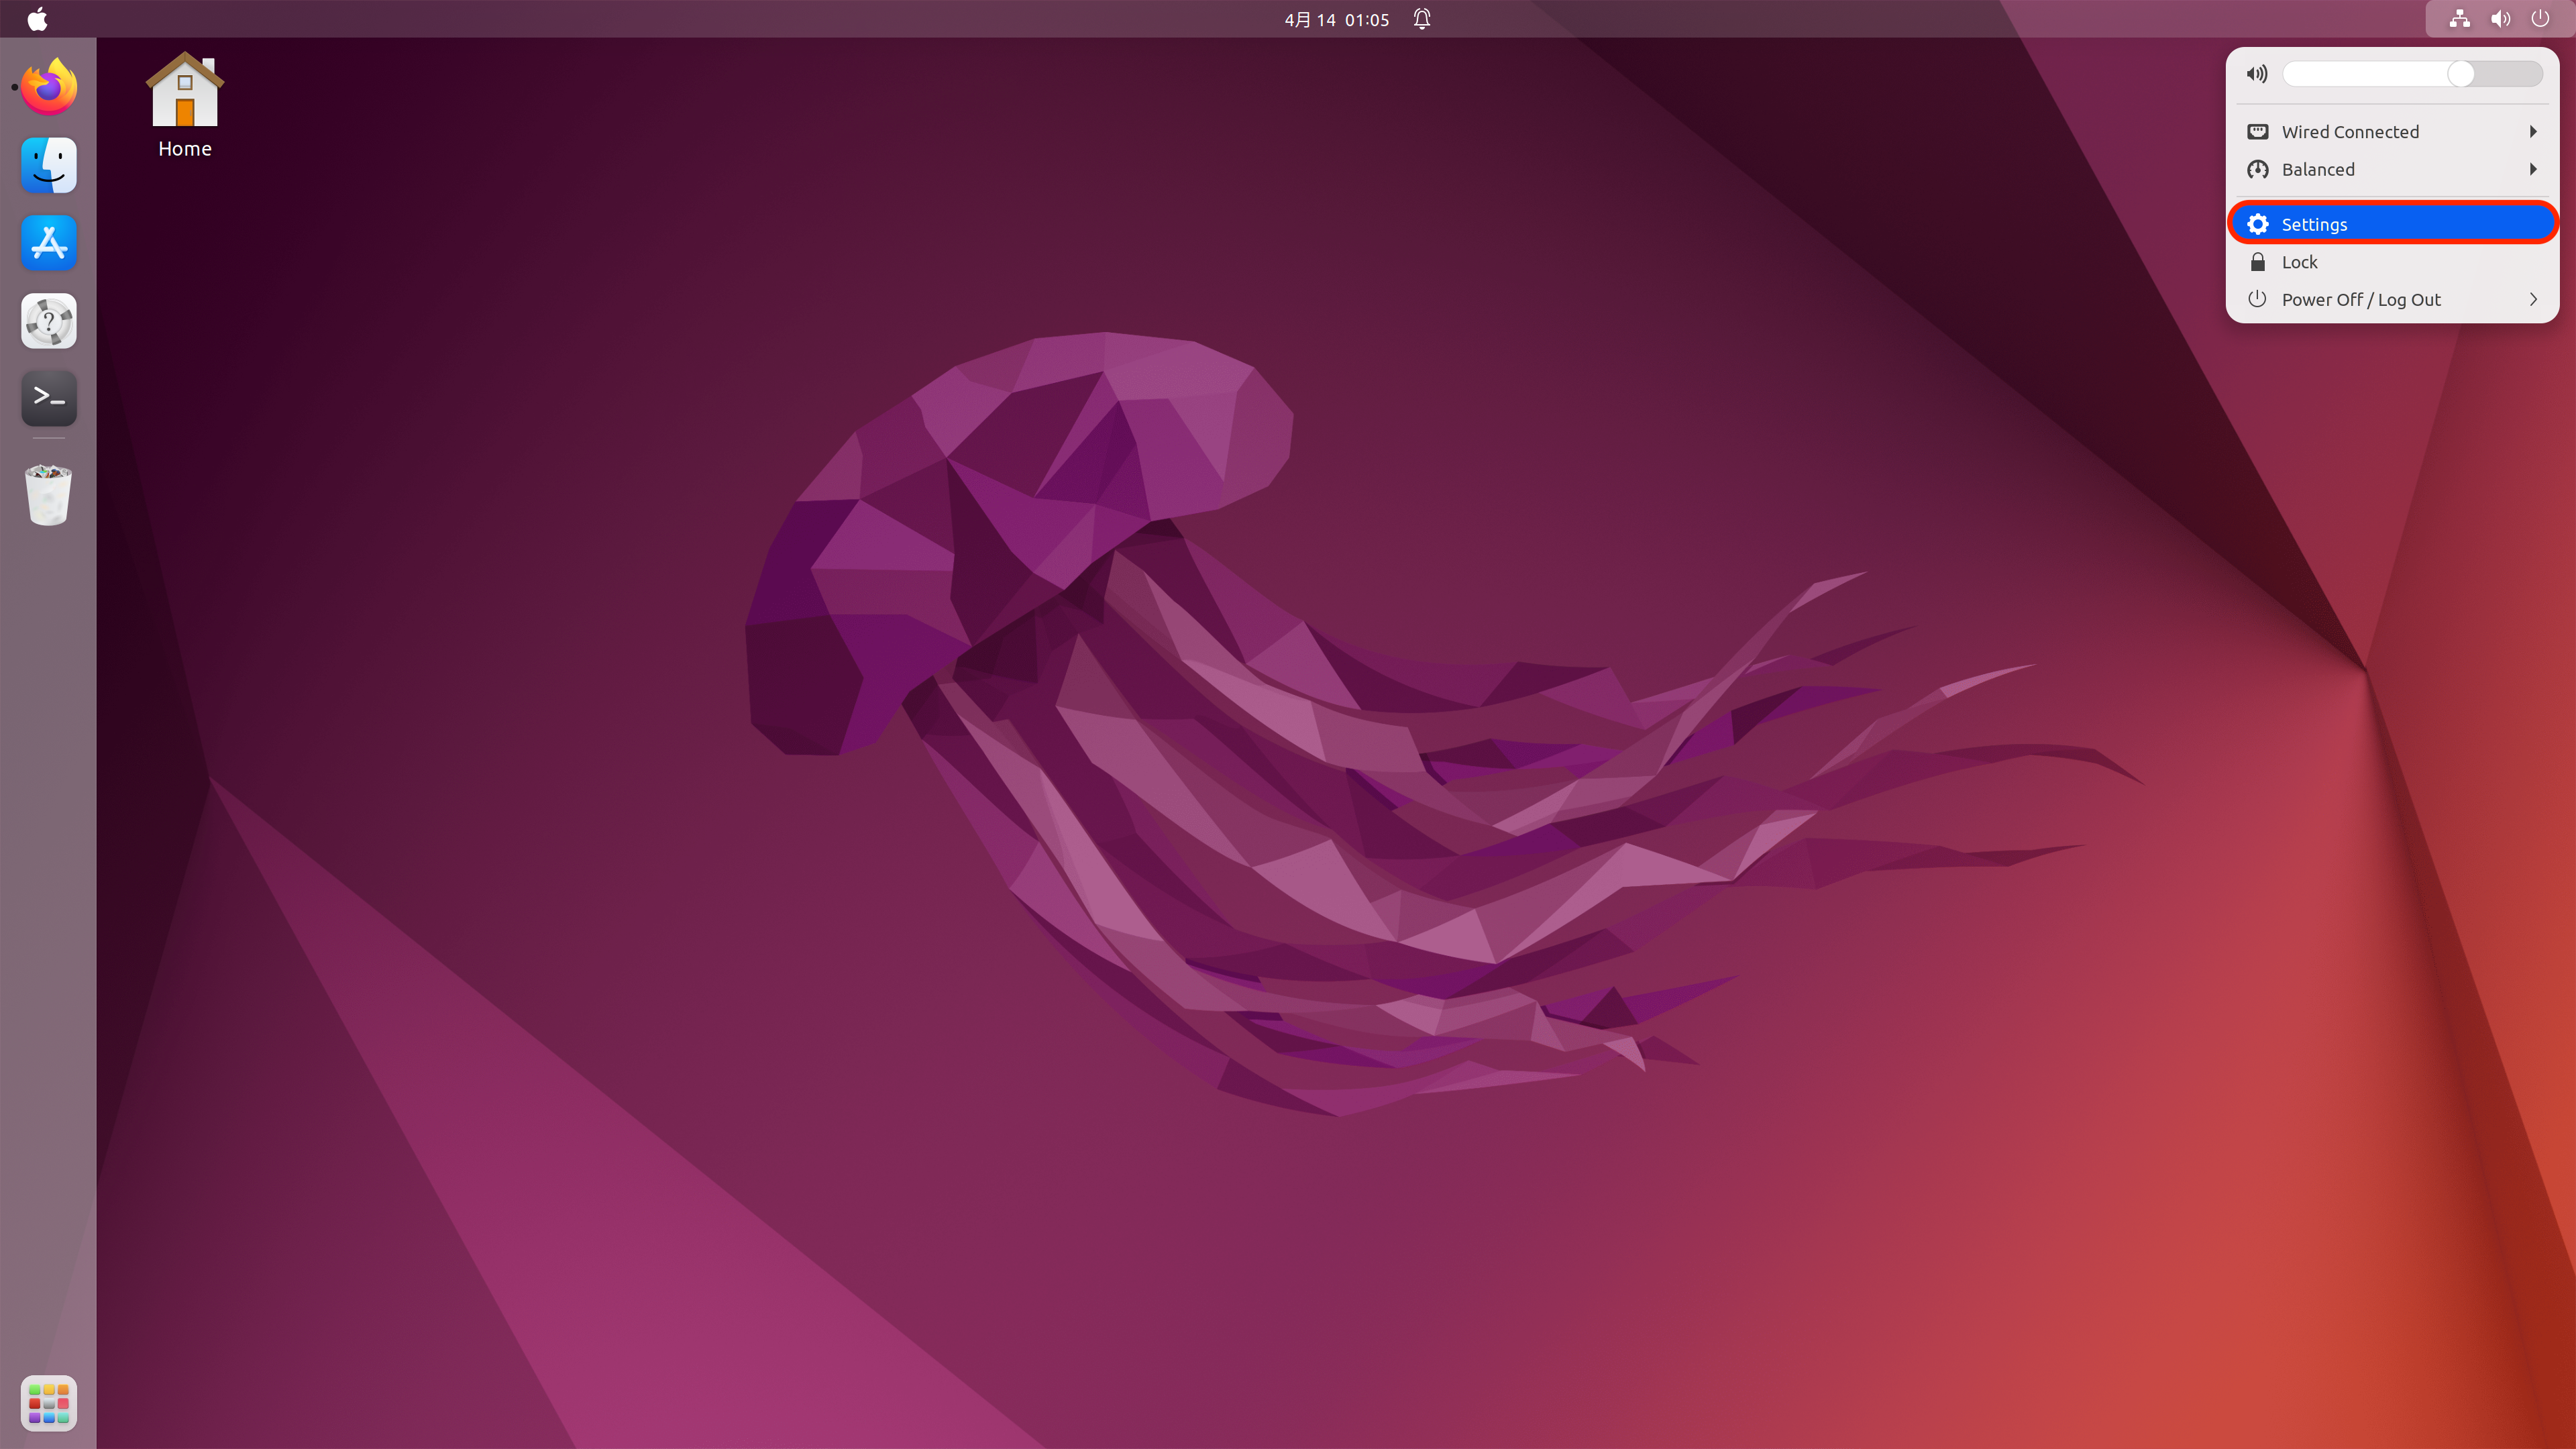Image resolution: width=2576 pixels, height=1449 pixels.
Task: Click the notification bell icon
Action: tap(1422, 19)
